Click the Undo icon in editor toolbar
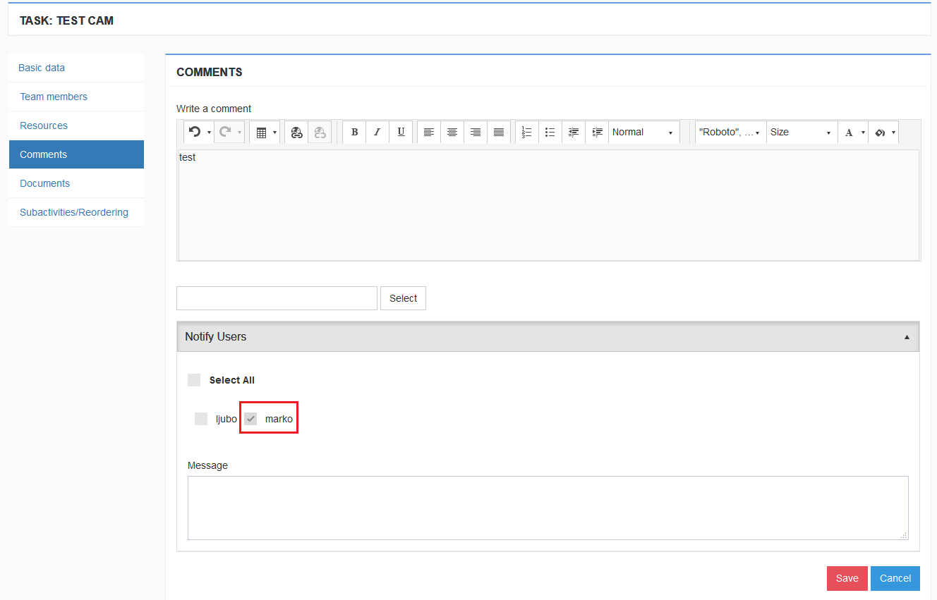937x600 pixels. pyautogui.click(x=195, y=132)
